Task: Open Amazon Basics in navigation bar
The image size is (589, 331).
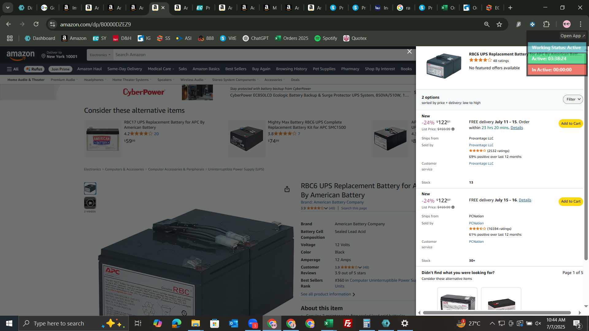Action: [x=206, y=69]
